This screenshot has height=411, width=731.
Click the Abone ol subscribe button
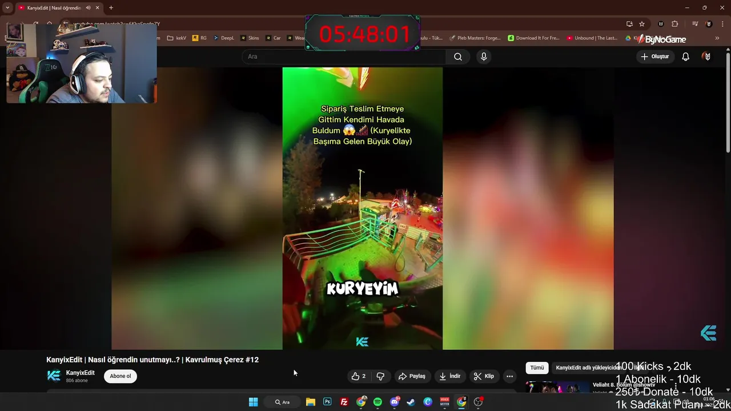pos(121,376)
